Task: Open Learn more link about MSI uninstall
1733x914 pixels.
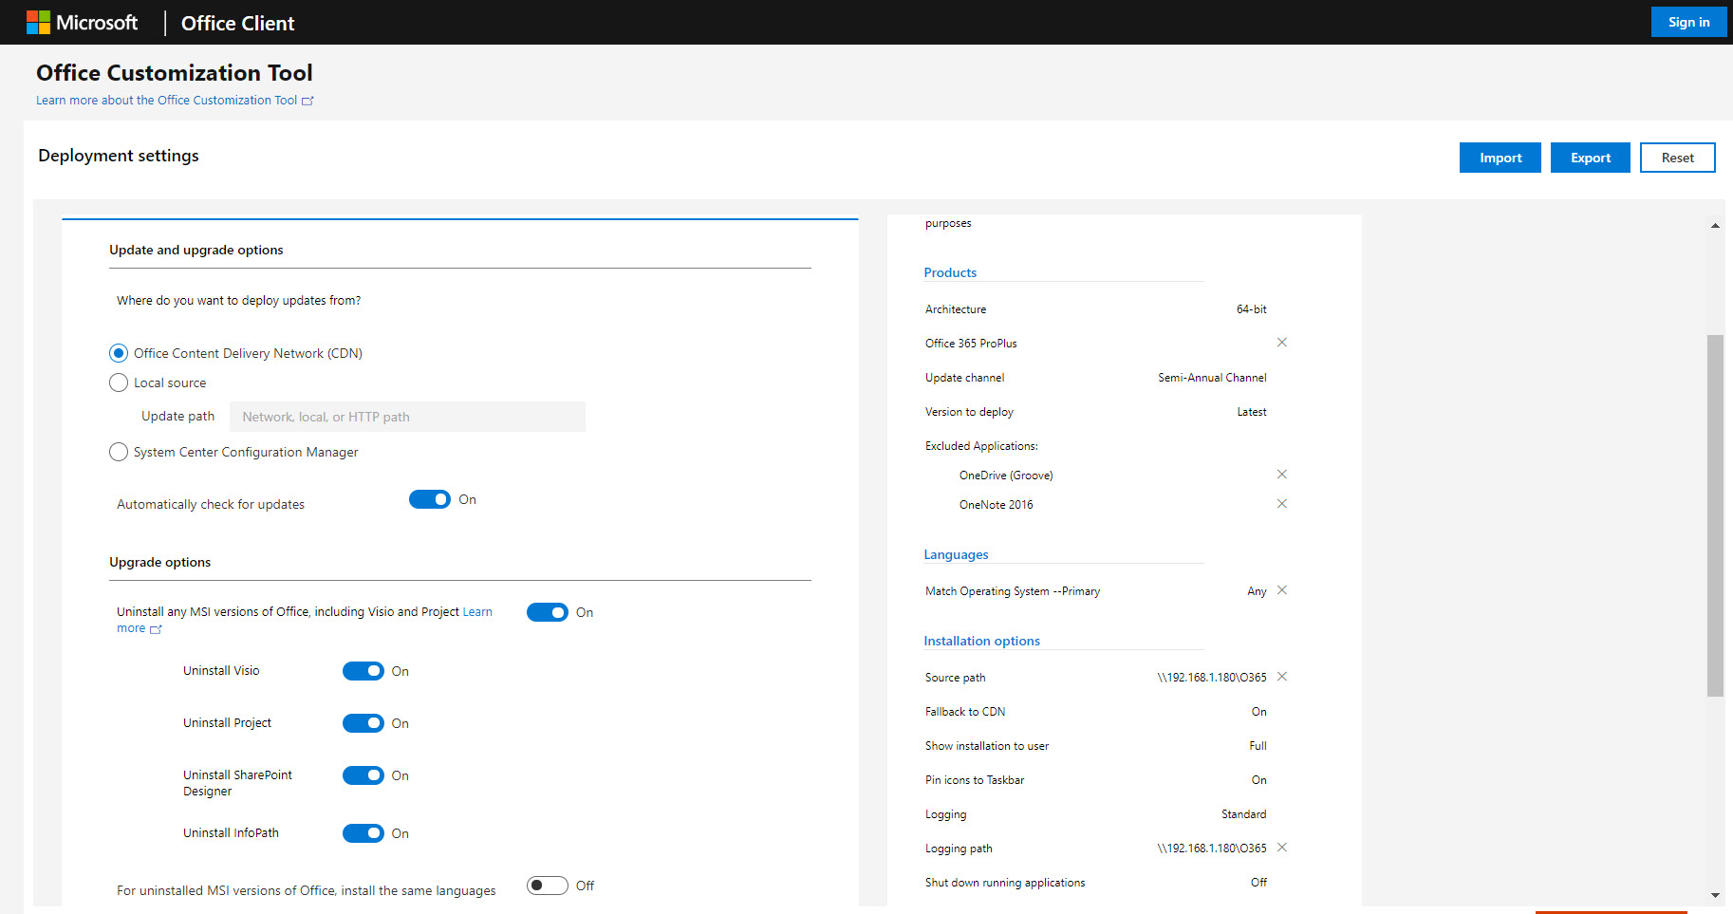Action: click(477, 612)
